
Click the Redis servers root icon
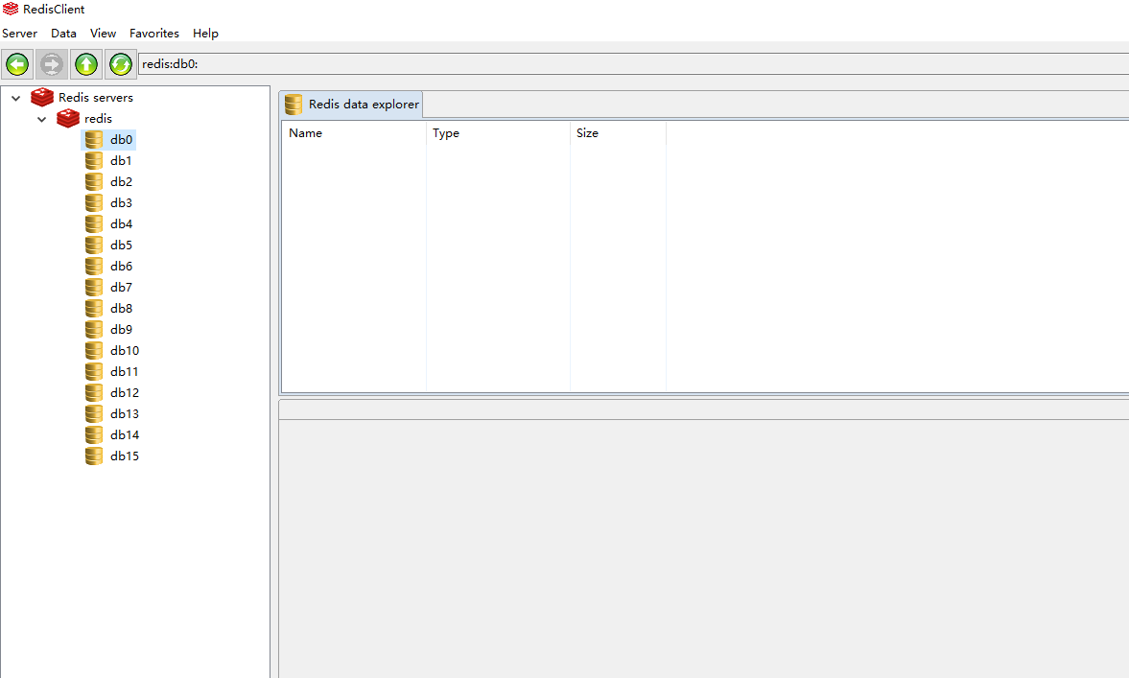42,97
